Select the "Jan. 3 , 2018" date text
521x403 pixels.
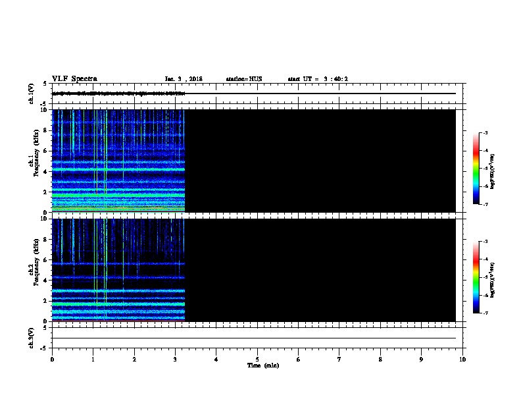(184, 79)
